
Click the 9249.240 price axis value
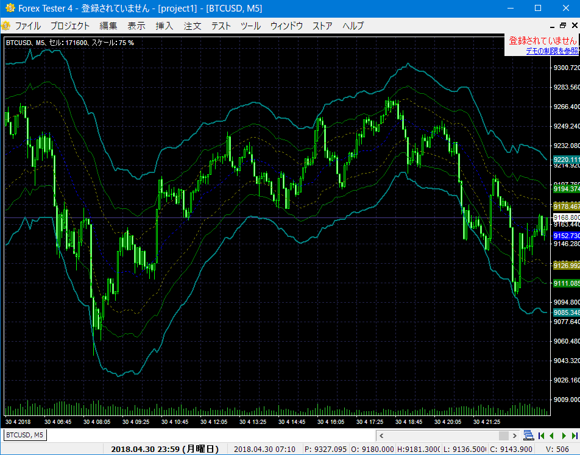click(x=567, y=126)
